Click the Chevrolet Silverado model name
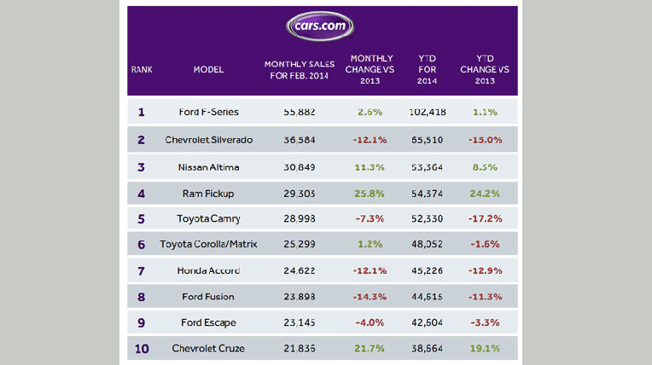 209,140
